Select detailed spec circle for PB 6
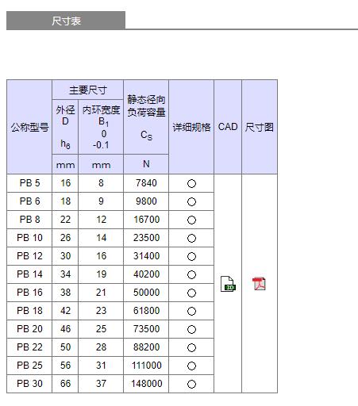358x406 pixels. pyautogui.click(x=191, y=201)
